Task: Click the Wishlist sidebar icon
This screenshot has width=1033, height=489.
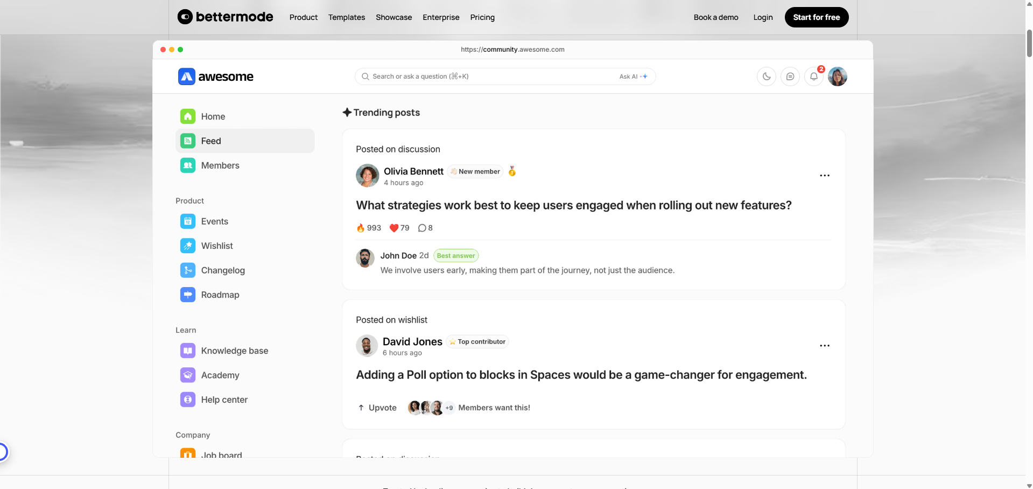Action: pyautogui.click(x=188, y=246)
